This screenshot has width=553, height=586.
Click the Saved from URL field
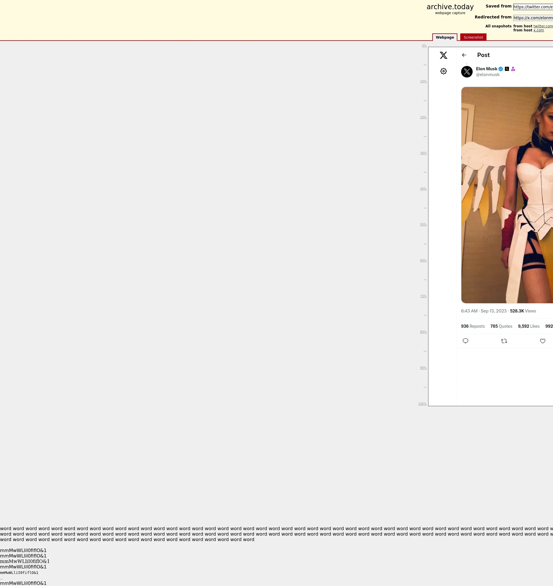[x=533, y=7]
